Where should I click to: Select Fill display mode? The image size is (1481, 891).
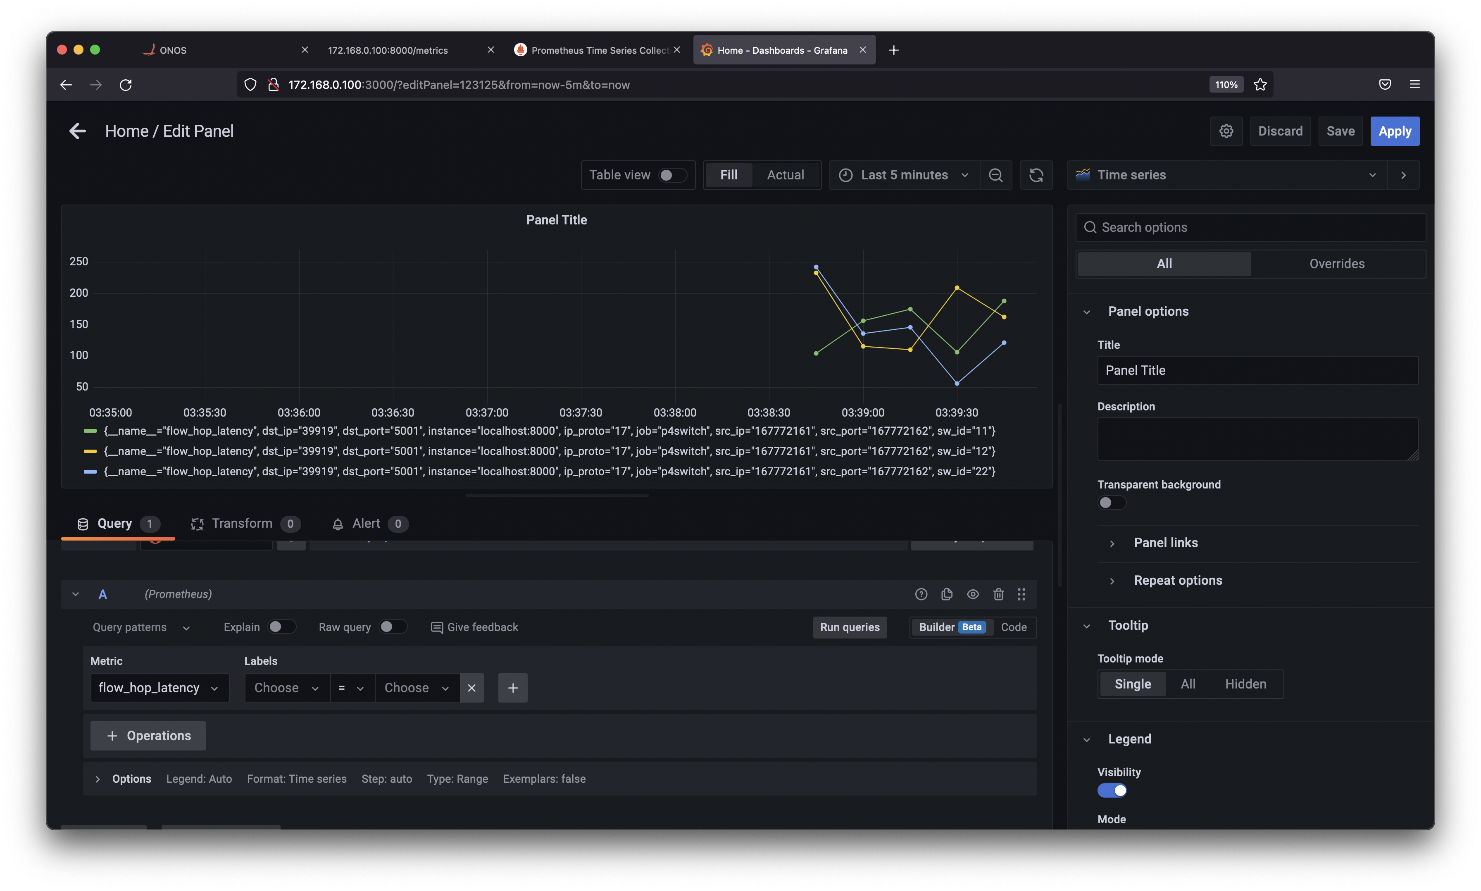click(x=728, y=175)
